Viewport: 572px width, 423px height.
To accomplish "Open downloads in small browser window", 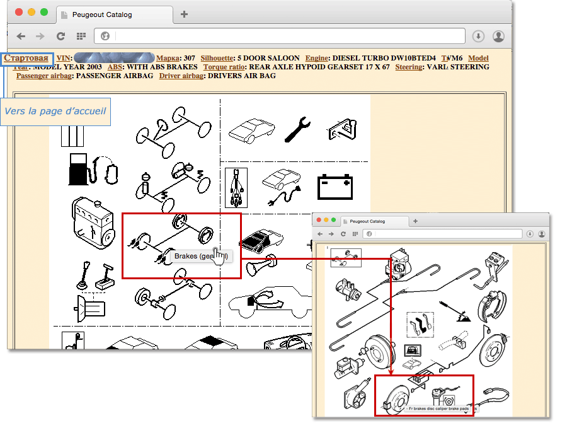I will click(530, 234).
